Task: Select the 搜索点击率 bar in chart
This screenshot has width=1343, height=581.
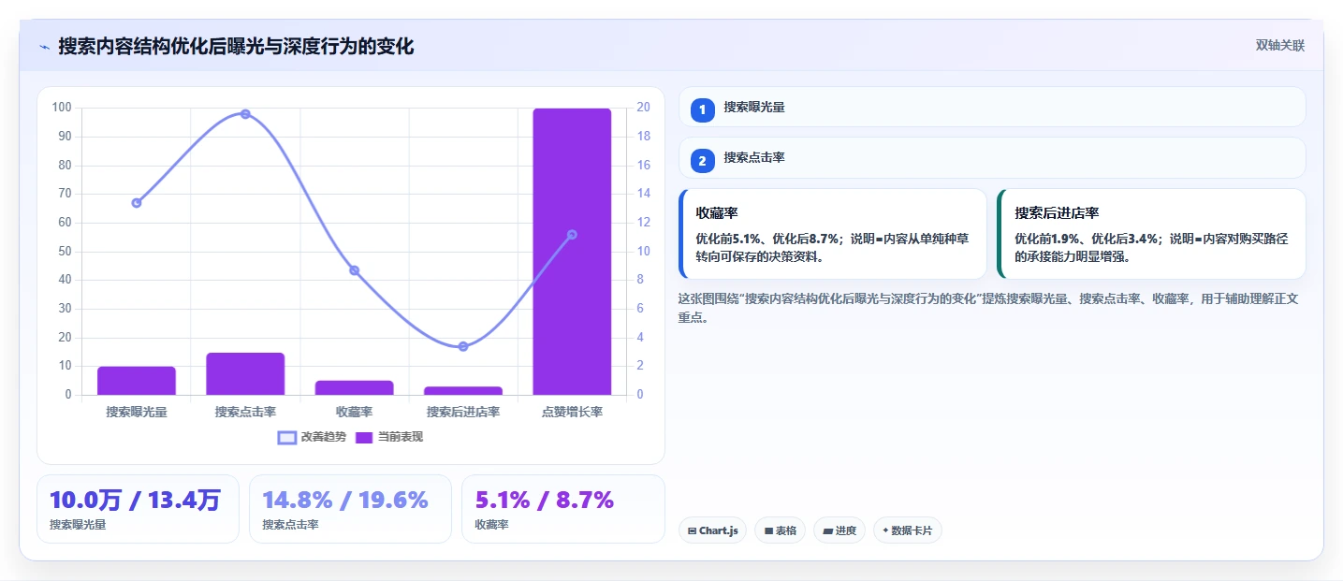Action: [x=245, y=373]
